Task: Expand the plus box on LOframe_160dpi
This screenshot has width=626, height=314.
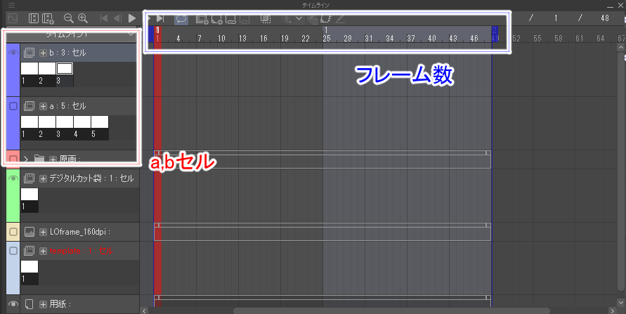Action: point(43,232)
